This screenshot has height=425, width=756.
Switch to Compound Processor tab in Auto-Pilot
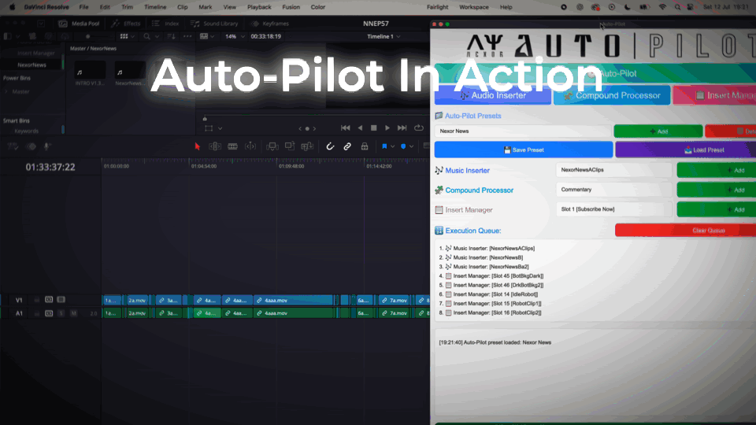(x=612, y=95)
